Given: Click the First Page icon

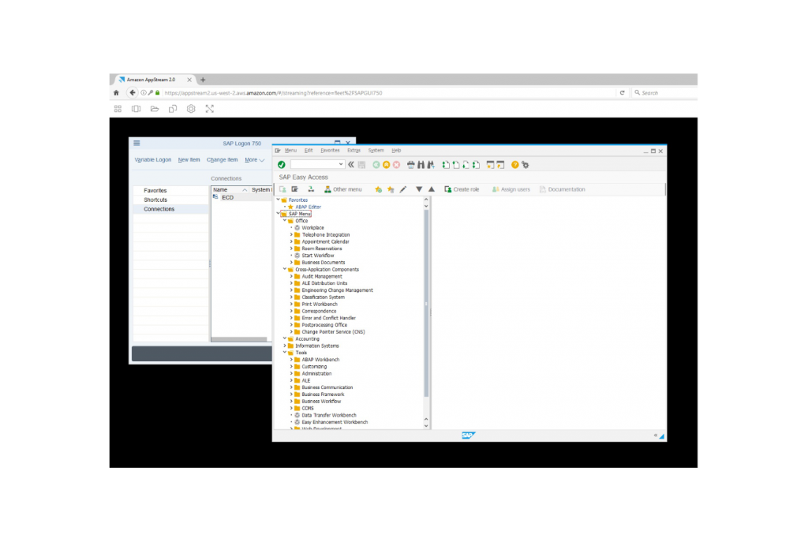Looking at the screenshot, I should click(x=446, y=165).
